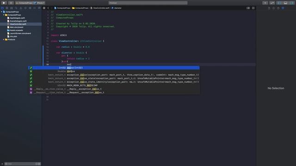
Task: Open Info.plist file
Action: tap(13, 36)
